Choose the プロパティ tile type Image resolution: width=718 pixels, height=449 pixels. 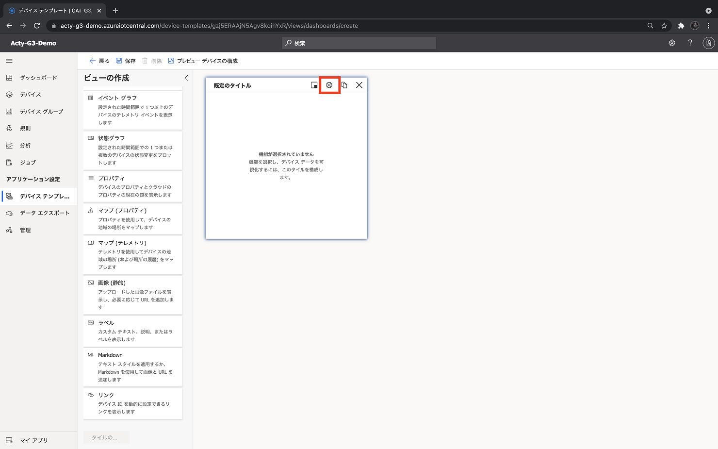click(133, 186)
